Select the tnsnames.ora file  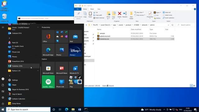[136, 39]
